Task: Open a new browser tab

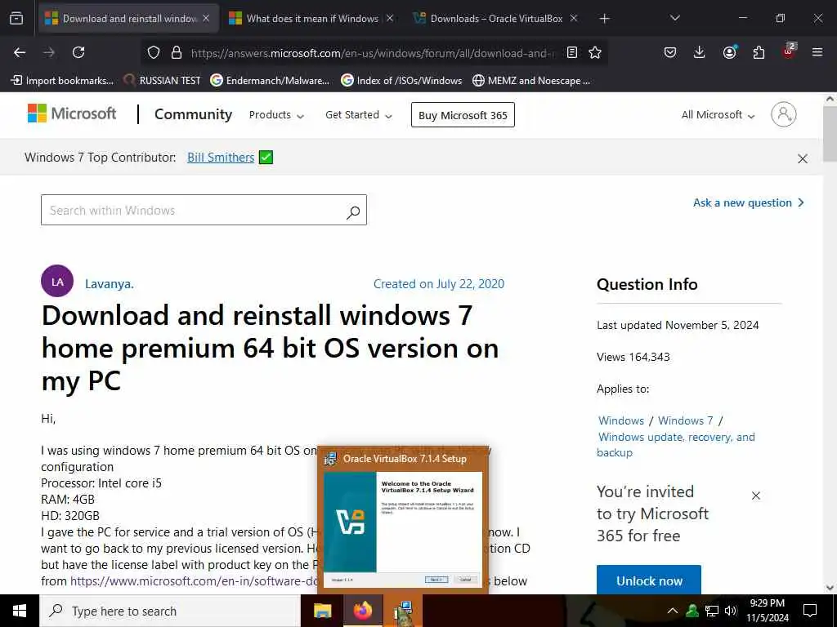Action: pos(604,19)
